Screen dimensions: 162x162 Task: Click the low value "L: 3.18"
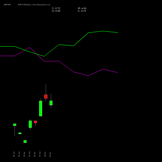point(82,11)
